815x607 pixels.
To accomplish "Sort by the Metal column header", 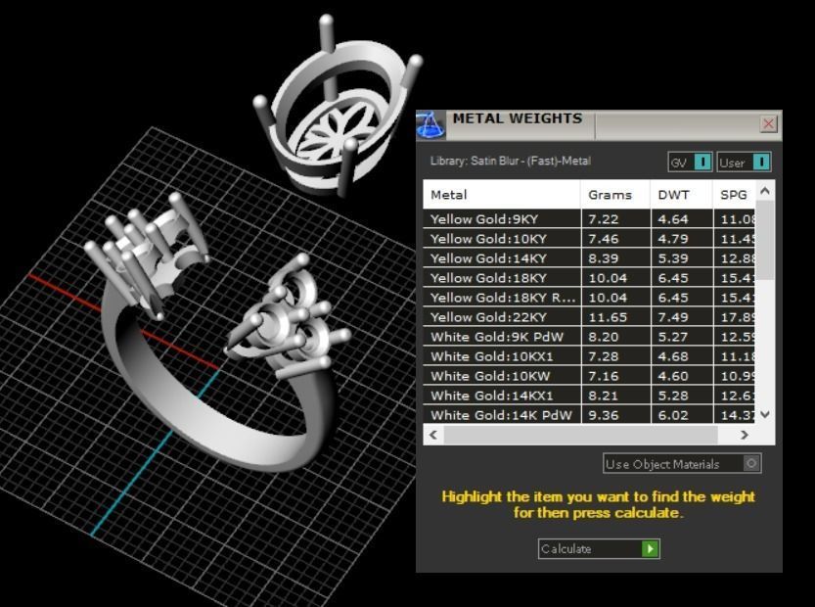I will coord(502,195).
